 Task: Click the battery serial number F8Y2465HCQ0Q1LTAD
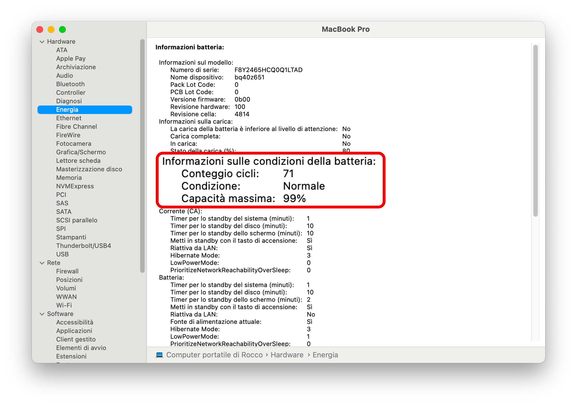pyautogui.click(x=268, y=70)
